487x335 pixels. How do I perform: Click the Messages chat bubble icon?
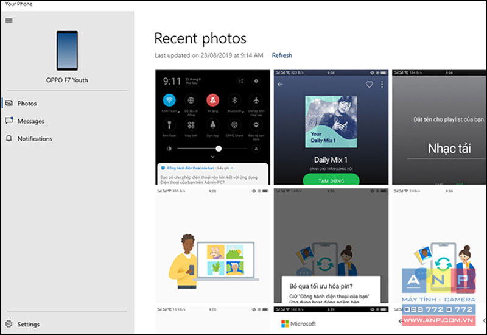[x=9, y=121]
